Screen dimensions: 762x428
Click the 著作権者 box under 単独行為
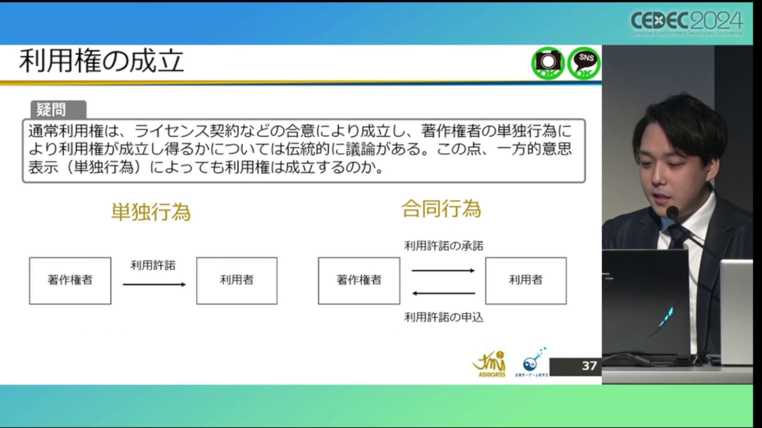click(x=70, y=281)
